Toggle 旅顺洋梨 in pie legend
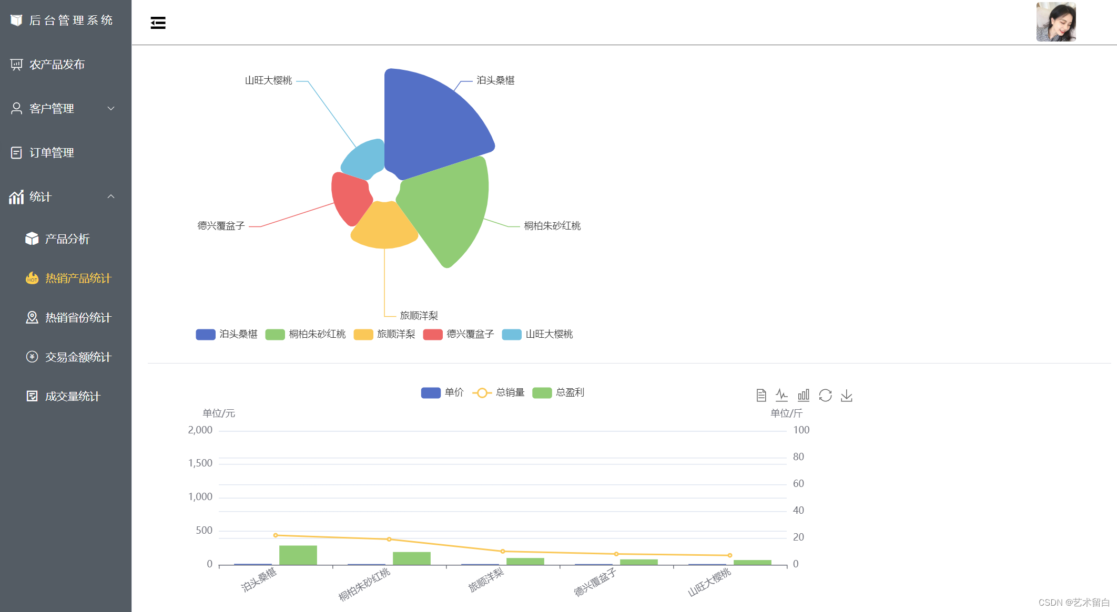This screenshot has height=612, width=1117. [x=384, y=334]
